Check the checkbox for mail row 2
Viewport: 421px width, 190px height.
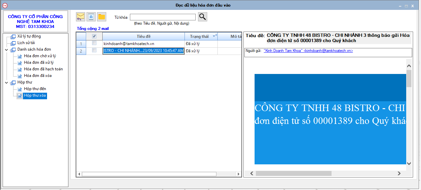[x=94, y=51]
